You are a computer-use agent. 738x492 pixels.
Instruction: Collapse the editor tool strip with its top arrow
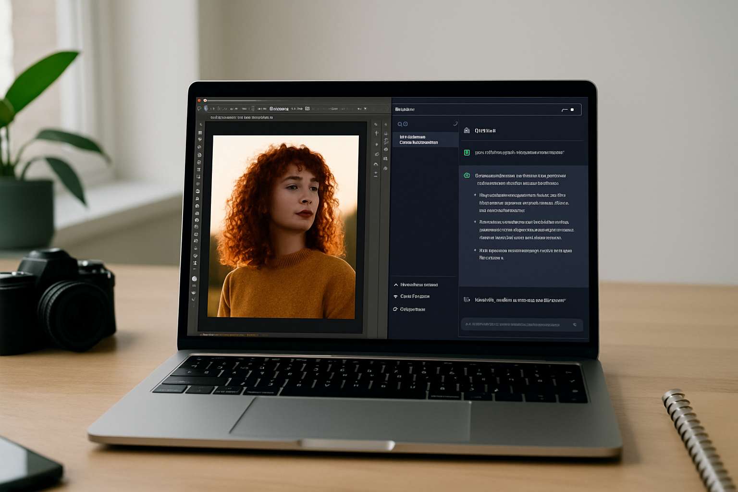pos(201,124)
